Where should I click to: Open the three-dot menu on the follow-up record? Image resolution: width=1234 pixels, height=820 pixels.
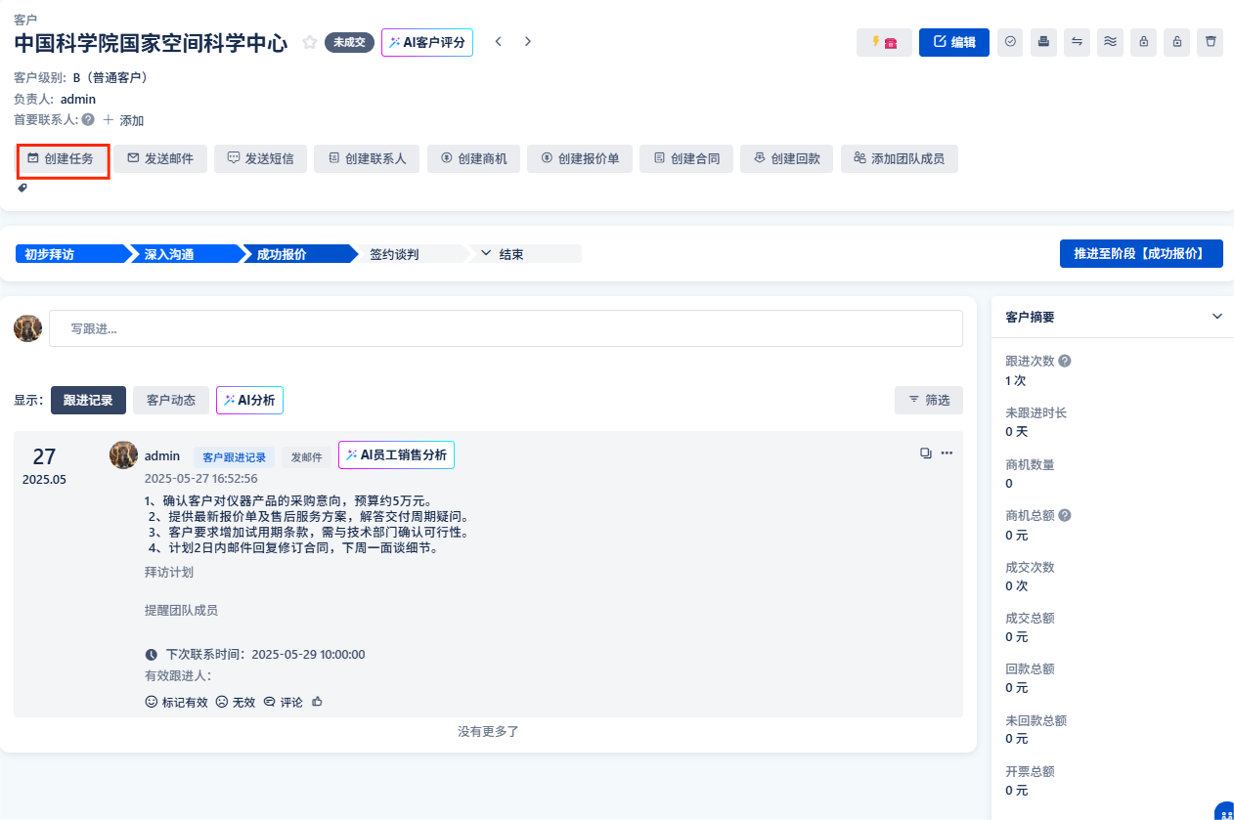coord(947,453)
